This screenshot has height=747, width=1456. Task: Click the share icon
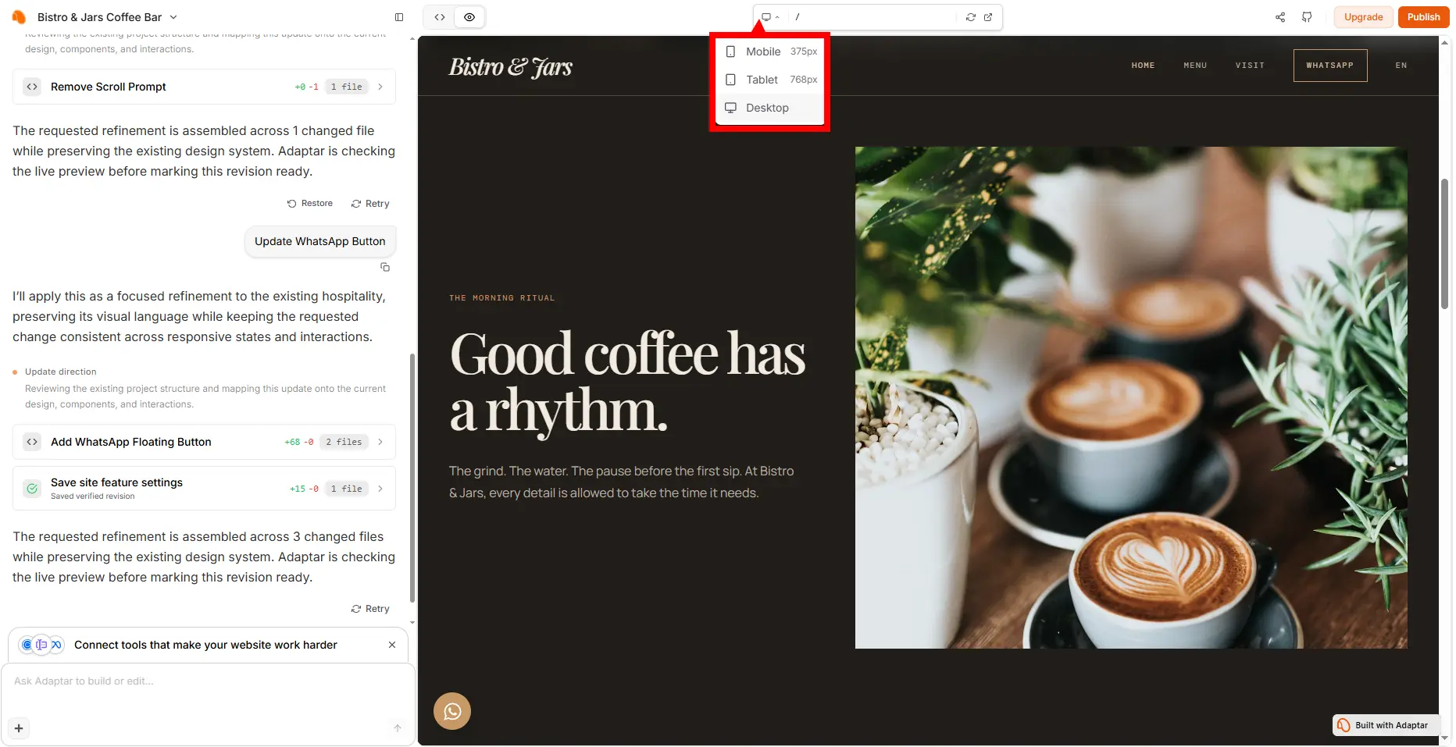(x=1280, y=17)
